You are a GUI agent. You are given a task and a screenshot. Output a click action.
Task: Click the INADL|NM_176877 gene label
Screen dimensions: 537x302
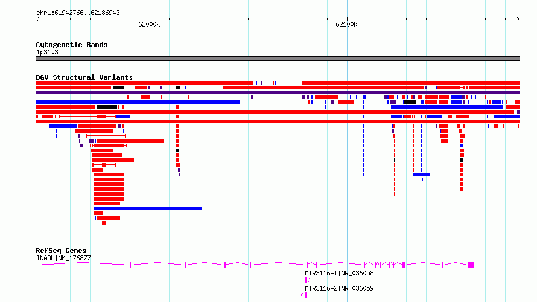tap(63, 258)
